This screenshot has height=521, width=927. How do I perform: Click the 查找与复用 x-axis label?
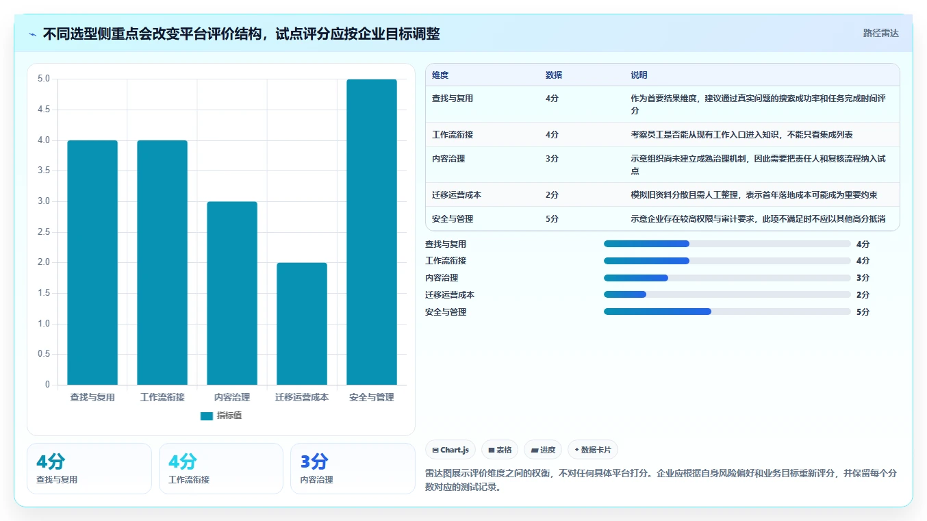[x=92, y=397]
